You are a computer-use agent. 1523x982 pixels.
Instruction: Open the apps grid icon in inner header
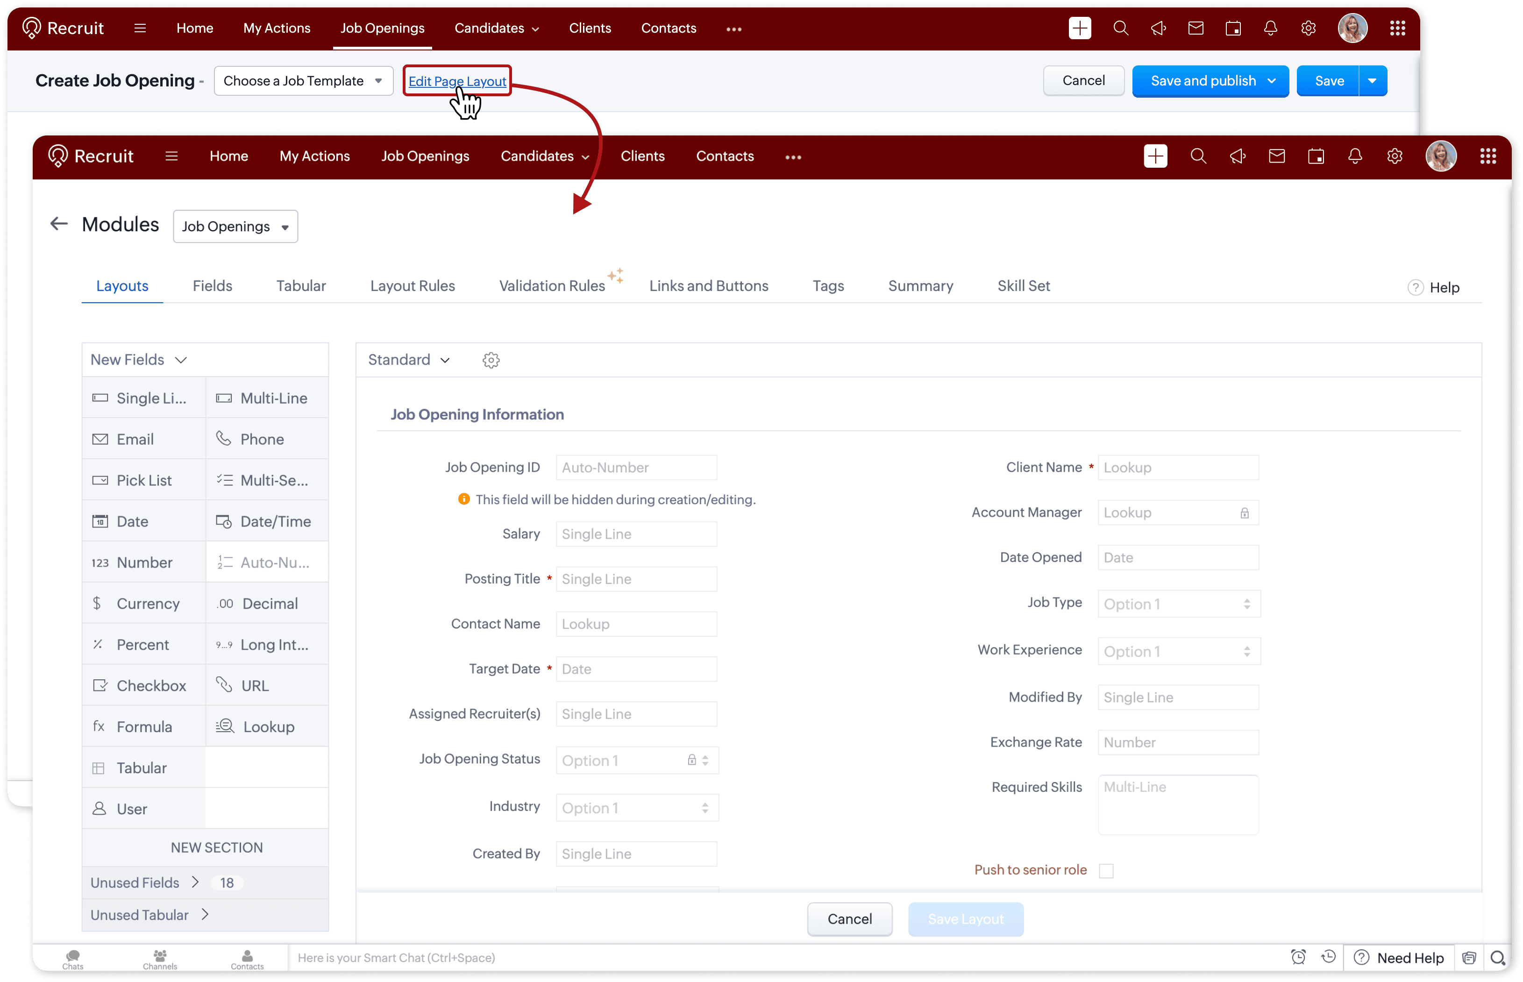click(x=1487, y=157)
